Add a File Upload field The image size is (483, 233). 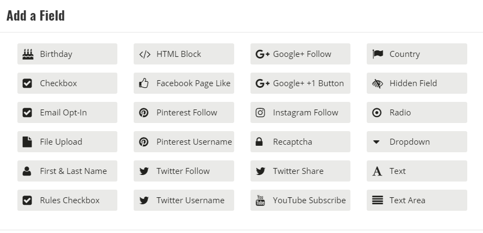(x=67, y=142)
